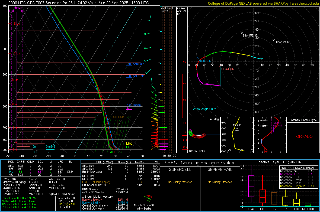Click the Corfidi Downshear row
The height and width of the screenshot is (212, 320).
click(105, 206)
